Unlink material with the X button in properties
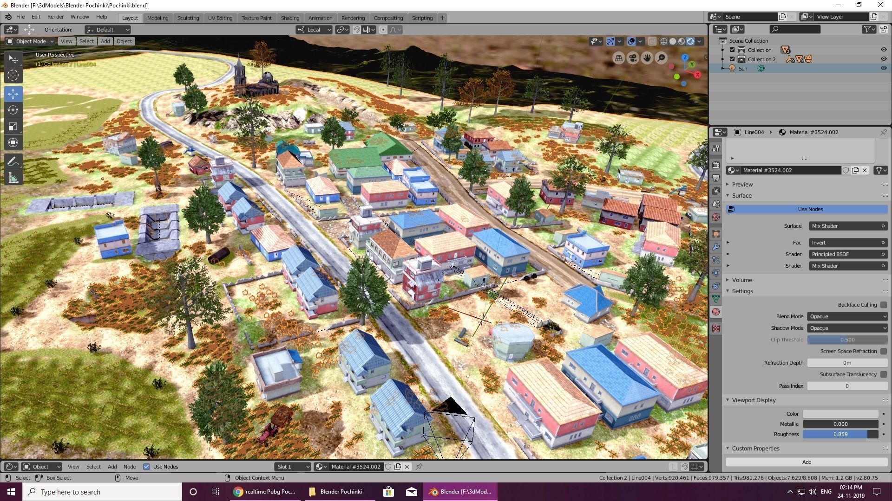Viewport: 892px width, 501px height. [x=865, y=170]
